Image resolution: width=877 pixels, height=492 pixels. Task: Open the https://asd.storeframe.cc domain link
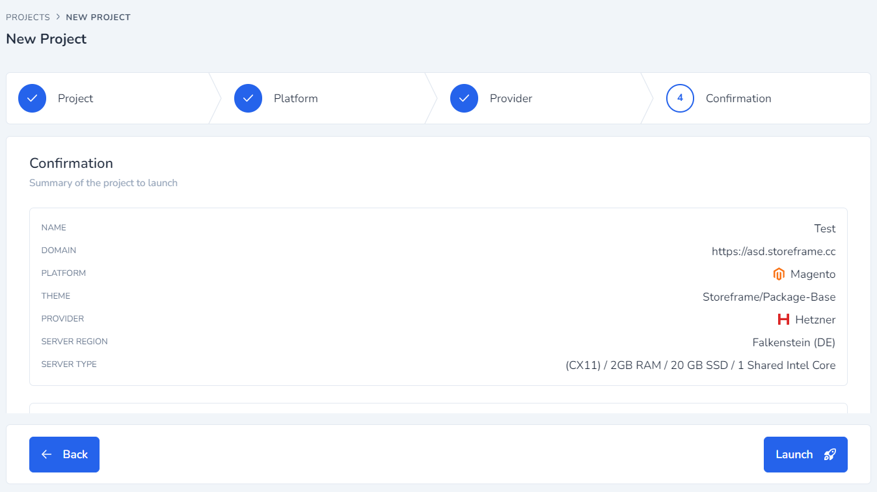pyautogui.click(x=774, y=251)
